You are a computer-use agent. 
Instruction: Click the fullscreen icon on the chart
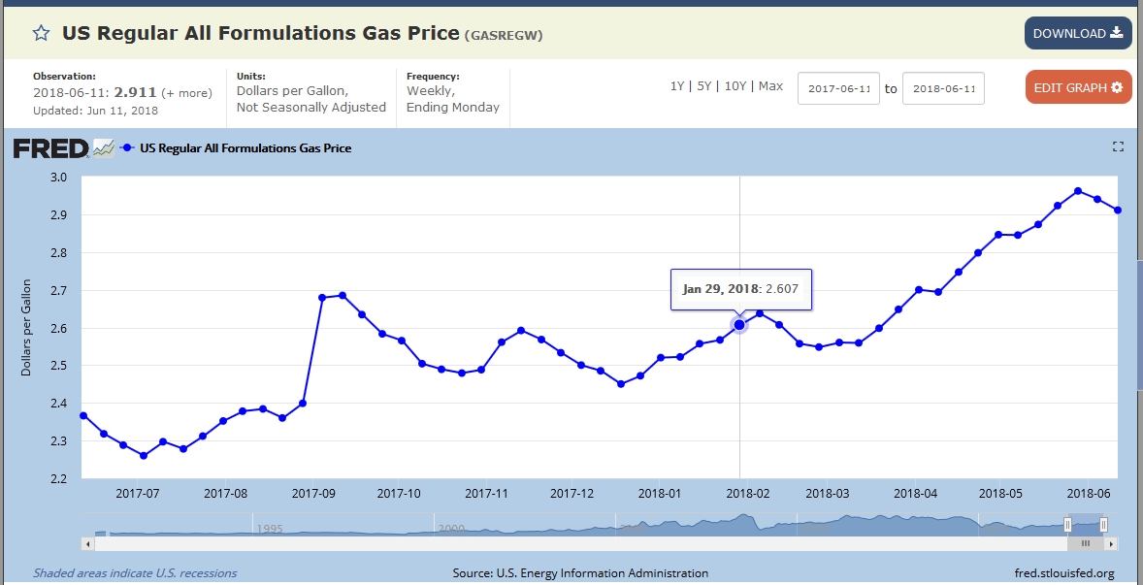(x=1118, y=146)
